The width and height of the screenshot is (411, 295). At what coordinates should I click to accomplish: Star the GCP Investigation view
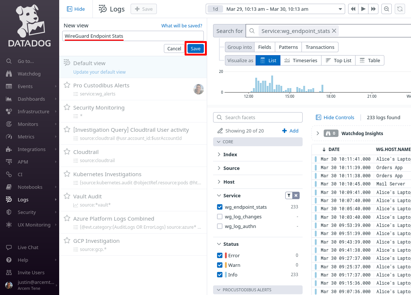click(x=67, y=241)
